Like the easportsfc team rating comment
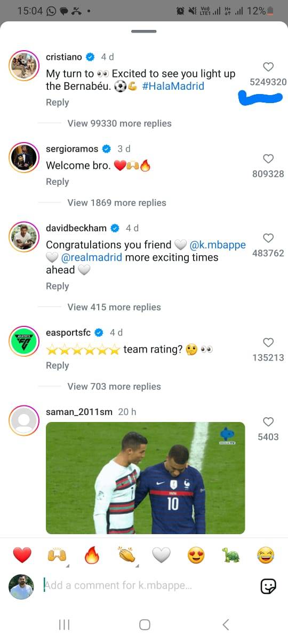288x641 pixels. [269, 342]
